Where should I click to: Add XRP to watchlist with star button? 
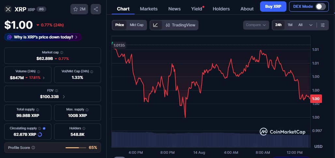tap(79, 9)
